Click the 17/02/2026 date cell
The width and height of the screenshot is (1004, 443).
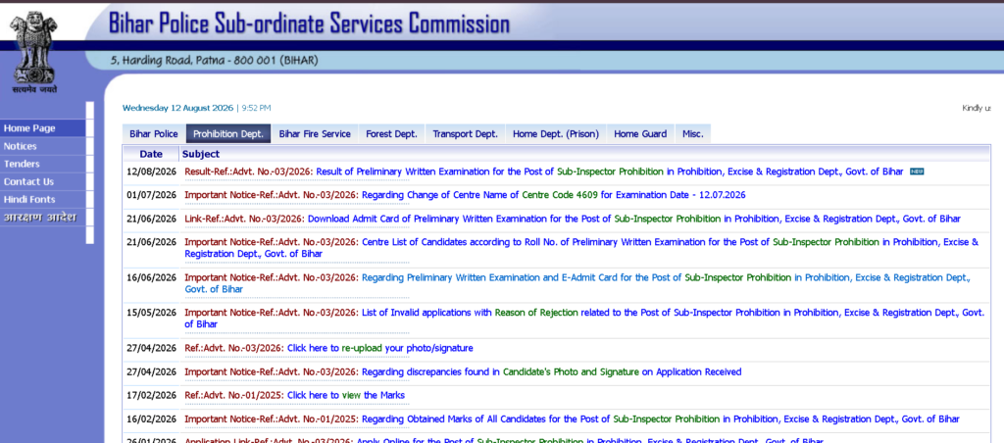coord(151,395)
